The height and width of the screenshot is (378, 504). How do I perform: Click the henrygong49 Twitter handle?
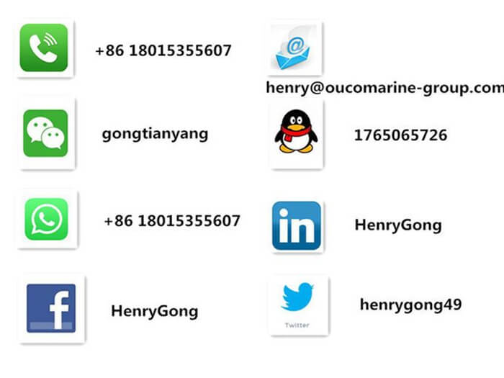pyautogui.click(x=411, y=305)
